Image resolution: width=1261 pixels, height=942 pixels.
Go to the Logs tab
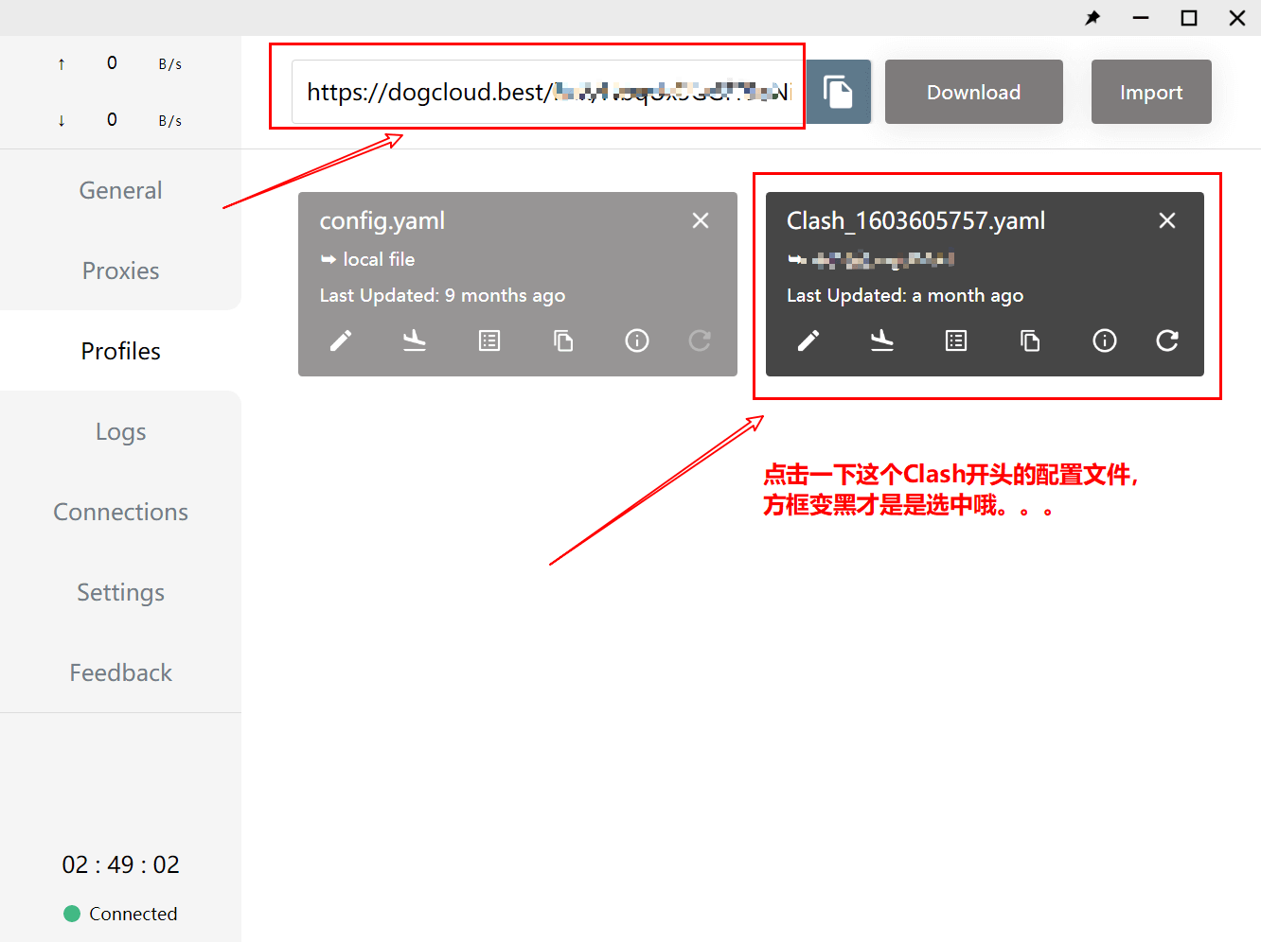(x=120, y=431)
